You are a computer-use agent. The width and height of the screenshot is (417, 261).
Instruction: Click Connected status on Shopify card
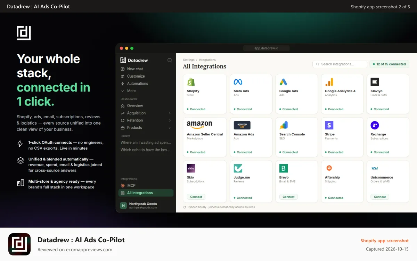pos(196,109)
